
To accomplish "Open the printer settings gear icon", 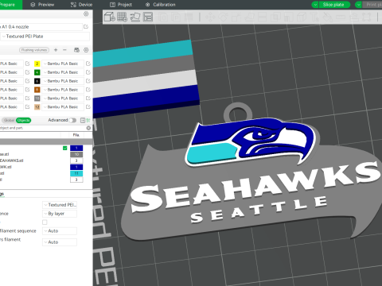I will coord(86,14).
